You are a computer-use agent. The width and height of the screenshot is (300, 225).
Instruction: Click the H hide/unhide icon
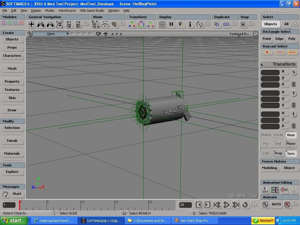(x=171, y=24)
